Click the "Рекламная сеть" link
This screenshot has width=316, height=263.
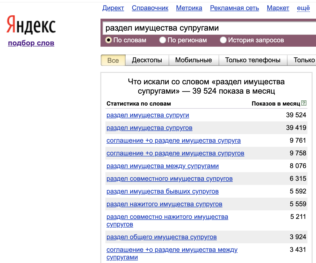pos(234,8)
